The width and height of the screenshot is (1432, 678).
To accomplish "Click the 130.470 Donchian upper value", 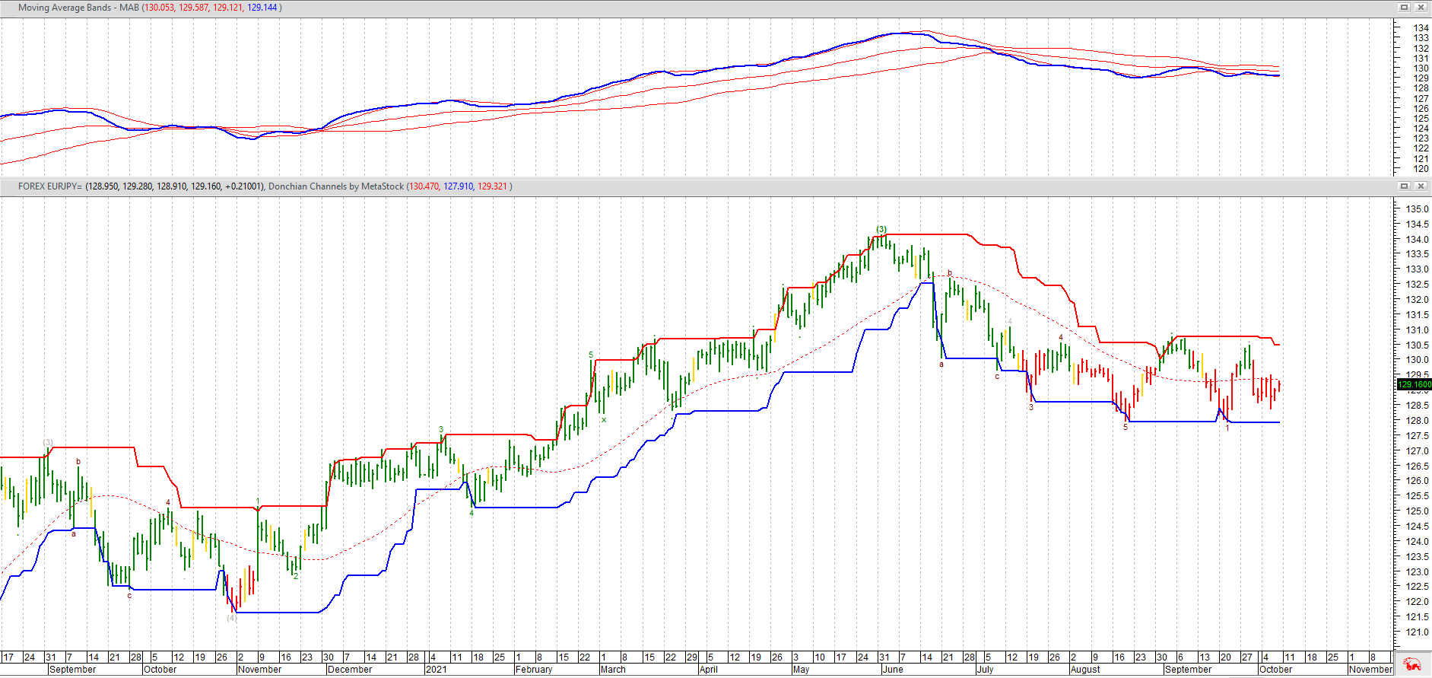I will (x=424, y=186).
